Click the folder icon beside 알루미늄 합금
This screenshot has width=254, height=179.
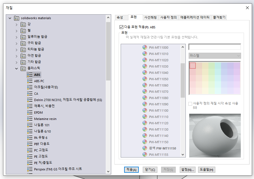point(24,37)
